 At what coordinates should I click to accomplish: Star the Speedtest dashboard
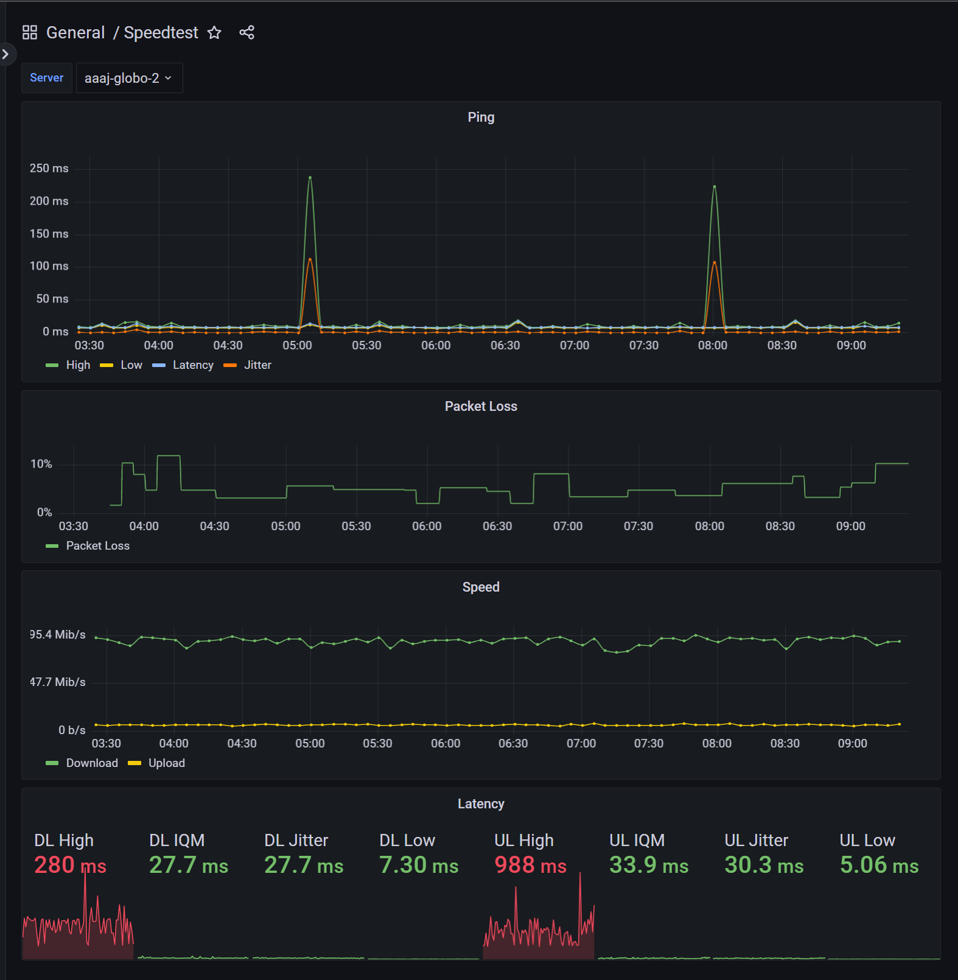tap(214, 32)
